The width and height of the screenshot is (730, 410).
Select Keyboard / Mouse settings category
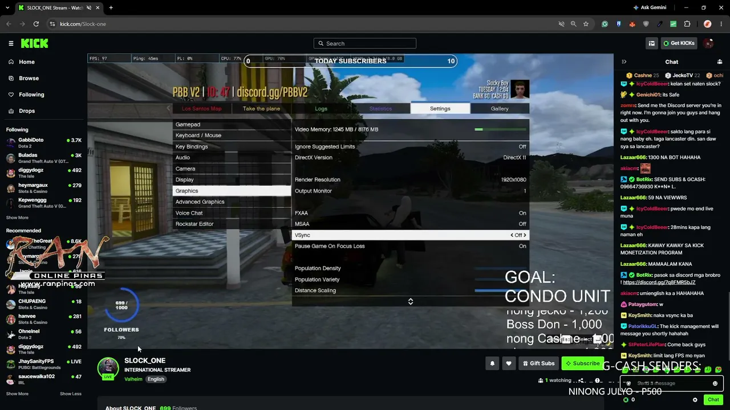[x=232, y=136]
